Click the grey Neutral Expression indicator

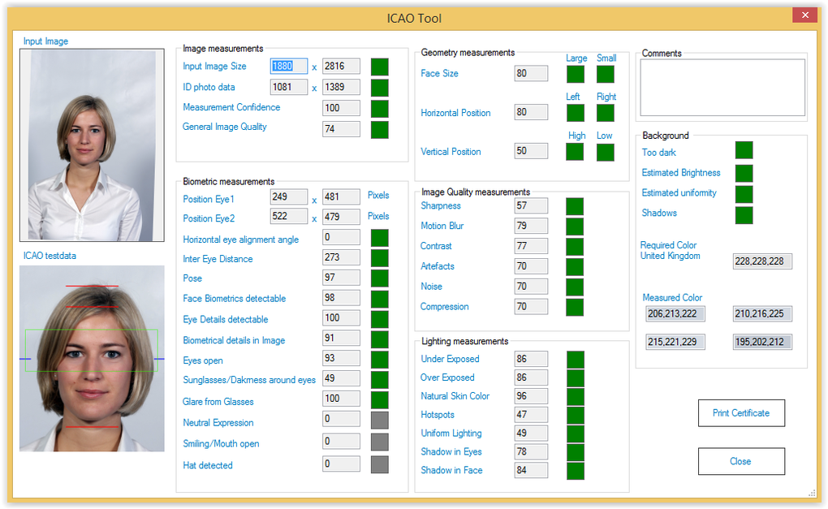tap(379, 421)
